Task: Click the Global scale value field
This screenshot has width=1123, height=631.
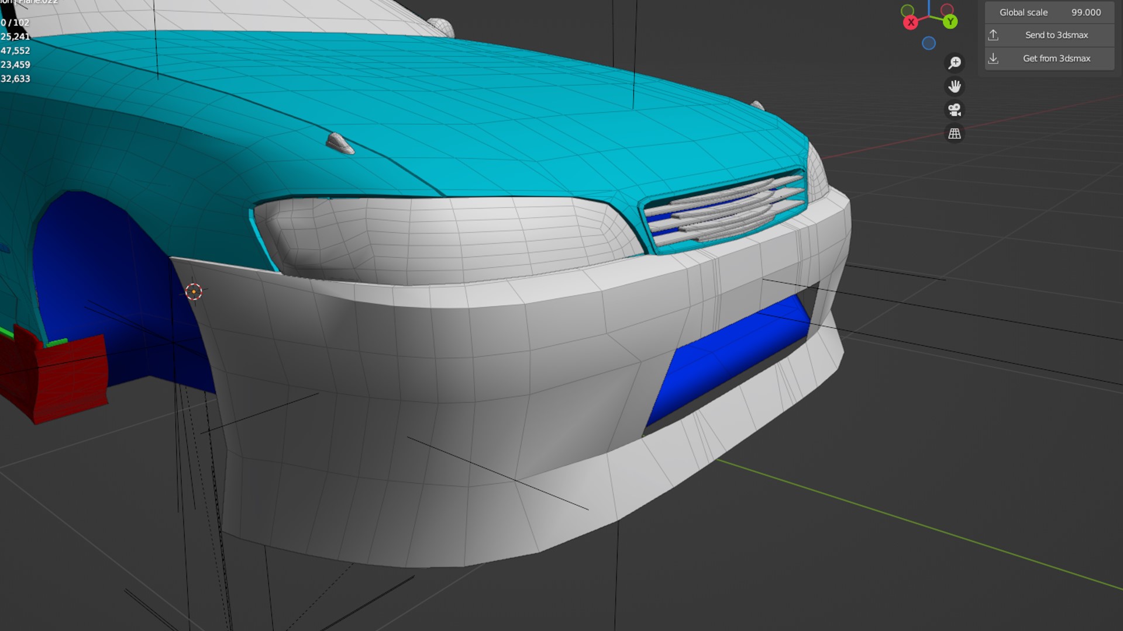Action: pos(1050,12)
